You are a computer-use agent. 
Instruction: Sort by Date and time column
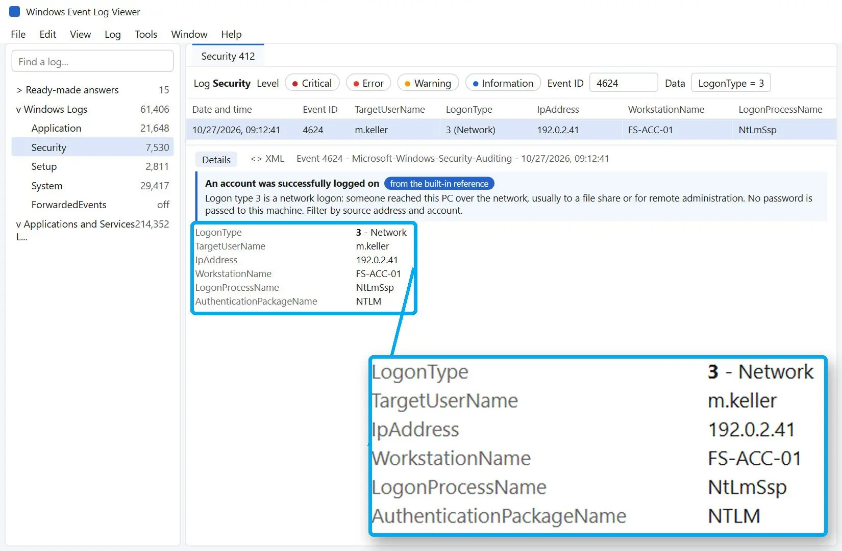[x=222, y=110]
